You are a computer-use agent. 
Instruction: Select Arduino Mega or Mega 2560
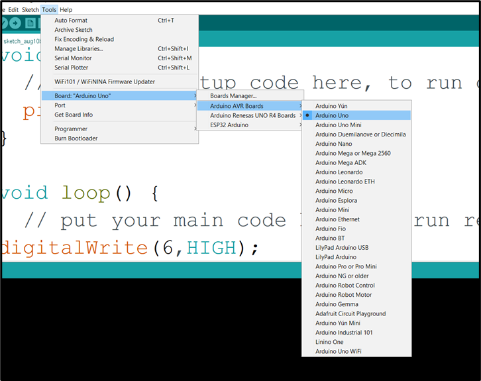click(356, 153)
